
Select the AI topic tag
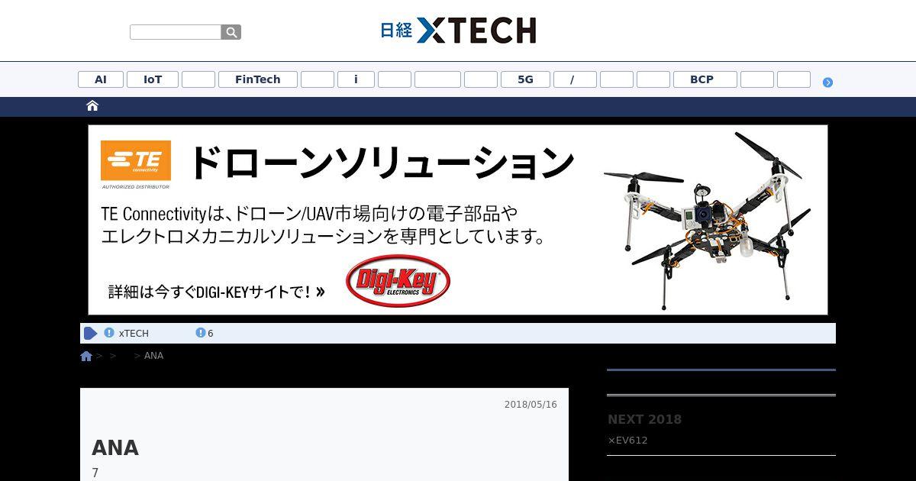click(101, 79)
